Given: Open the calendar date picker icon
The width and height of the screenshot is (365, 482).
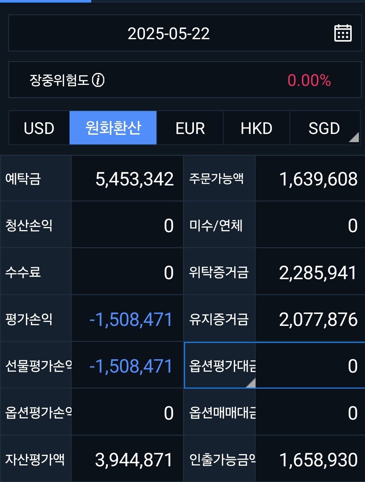Looking at the screenshot, I should (343, 33).
